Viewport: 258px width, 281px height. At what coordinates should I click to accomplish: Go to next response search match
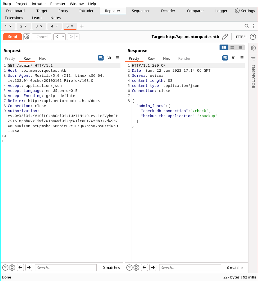coord(153,268)
